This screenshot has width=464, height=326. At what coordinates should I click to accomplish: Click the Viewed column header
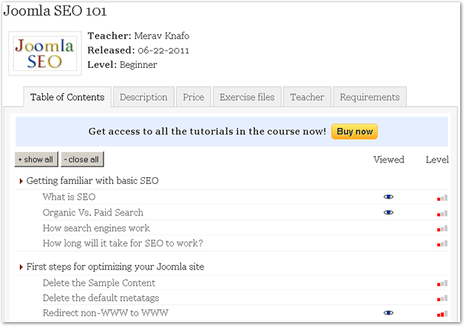[389, 160]
